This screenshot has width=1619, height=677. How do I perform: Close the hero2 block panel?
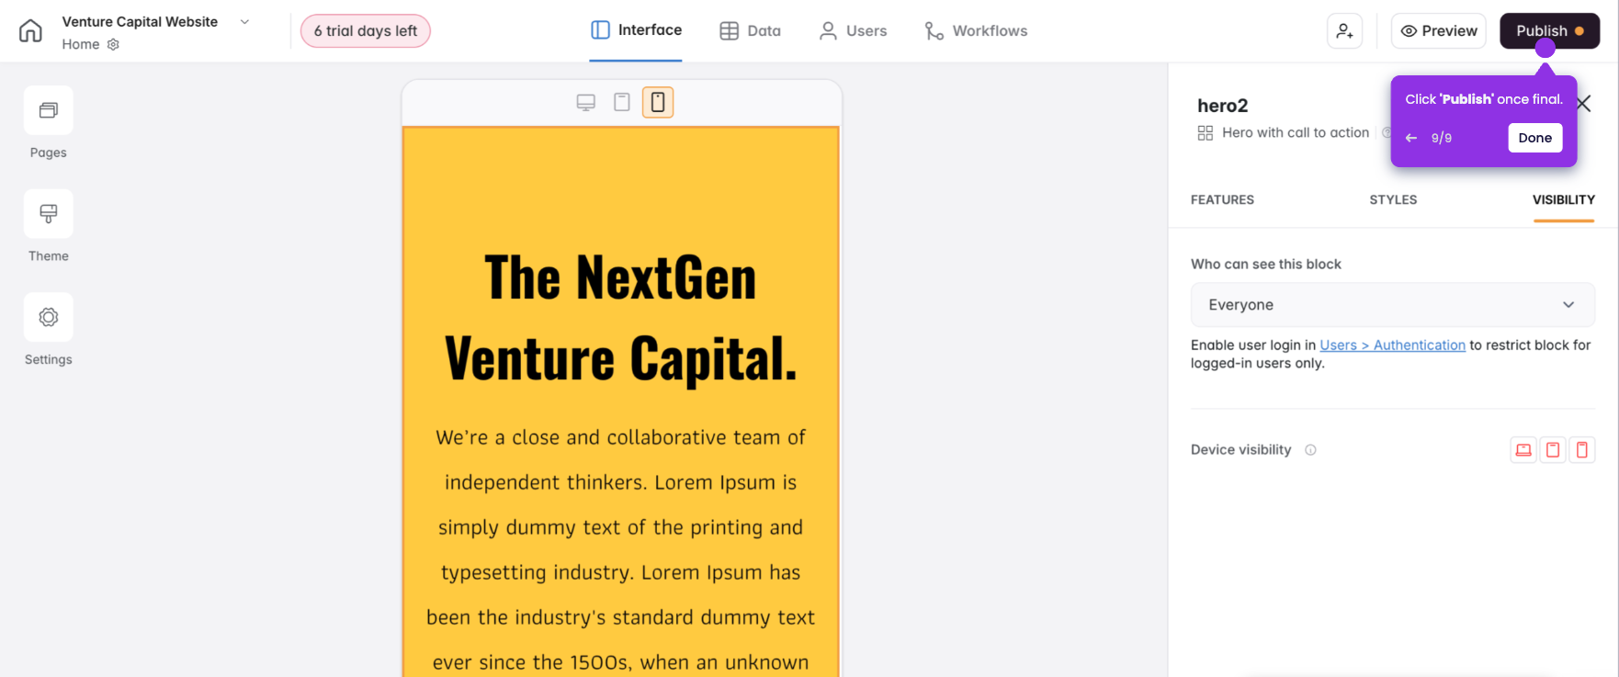coord(1584,104)
